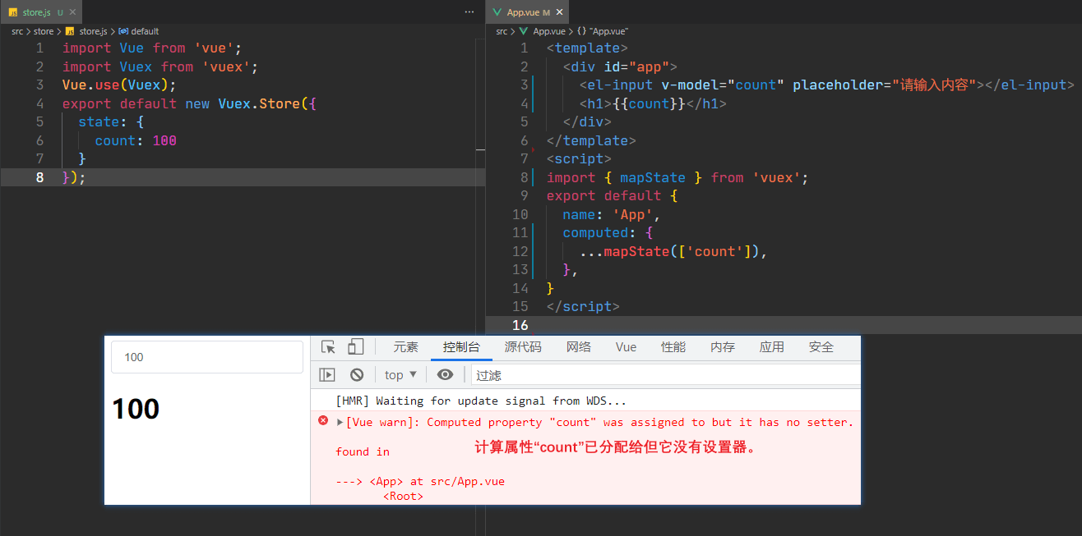Close the App.vue editor tab

(560, 12)
